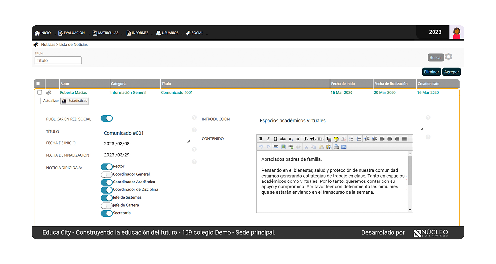The width and height of the screenshot is (496, 264).
Task: Apply italic formatting in the editor toolbar
Action: 268,139
